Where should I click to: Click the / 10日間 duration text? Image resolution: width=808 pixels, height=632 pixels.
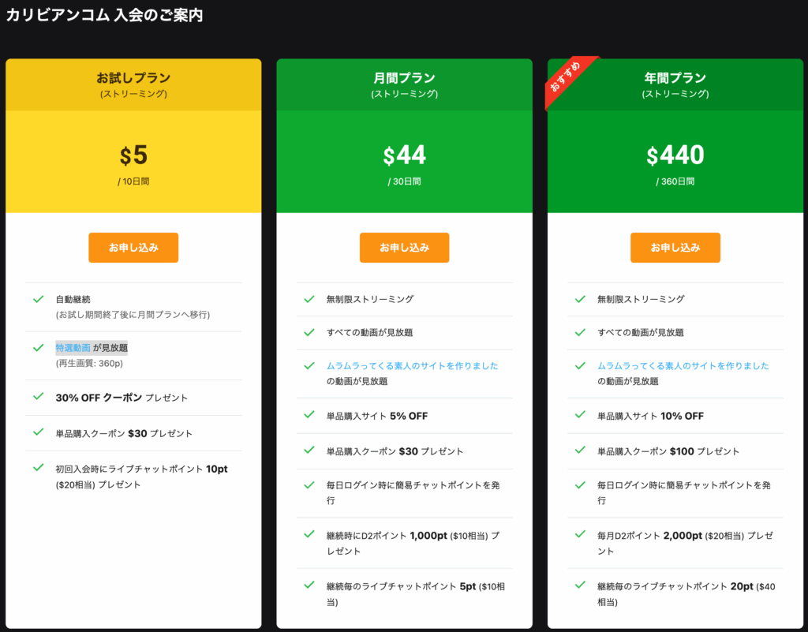[x=133, y=181]
